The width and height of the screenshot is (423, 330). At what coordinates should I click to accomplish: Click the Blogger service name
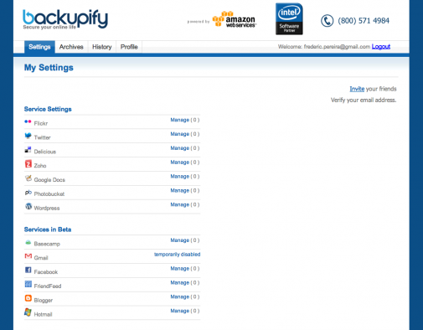click(44, 300)
